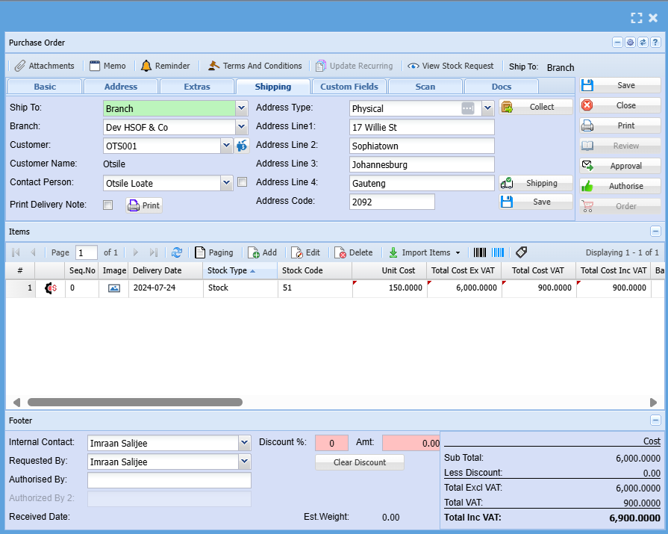The height and width of the screenshot is (534, 668).
Task: Click the customer details icon beside OTS001
Action: coord(242,146)
